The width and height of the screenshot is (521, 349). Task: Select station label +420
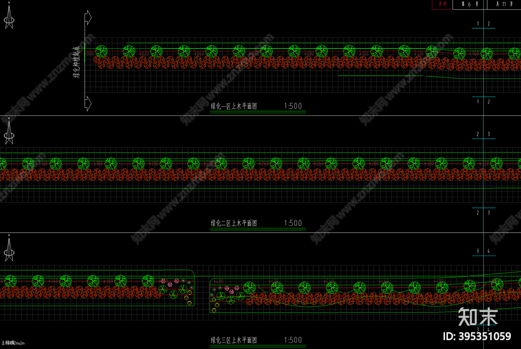273,281
